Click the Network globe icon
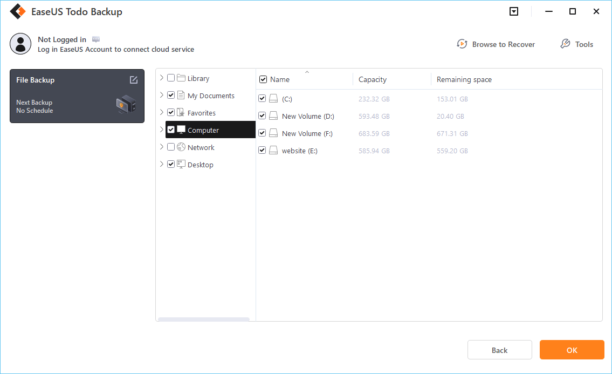Viewport: 612px width, 374px height. pyautogui.click(x=181, y=147)
